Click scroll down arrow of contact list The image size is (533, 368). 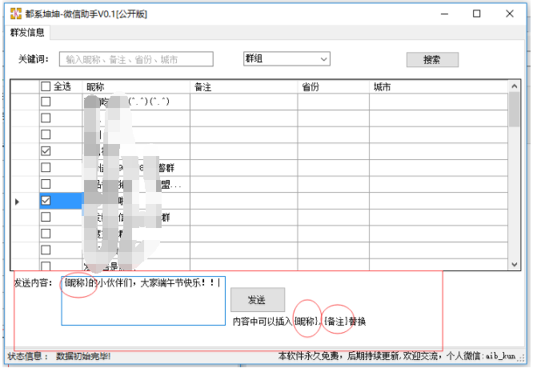[x=515, y=264]
